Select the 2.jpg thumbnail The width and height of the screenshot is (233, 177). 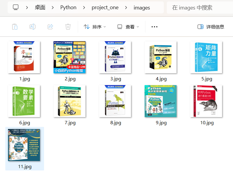pyautogui.click(x=69, y=57)
